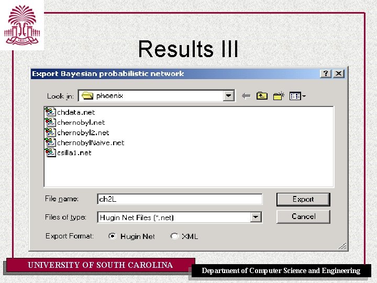377x283 pixels.
Task: Select file chernobylNaive.net
Action: [x=91, y=143]
